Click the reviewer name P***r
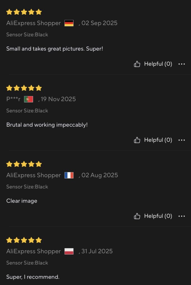The width and height of the screenshot is (191, 285). pyautogui.click(x=13, y=99)
